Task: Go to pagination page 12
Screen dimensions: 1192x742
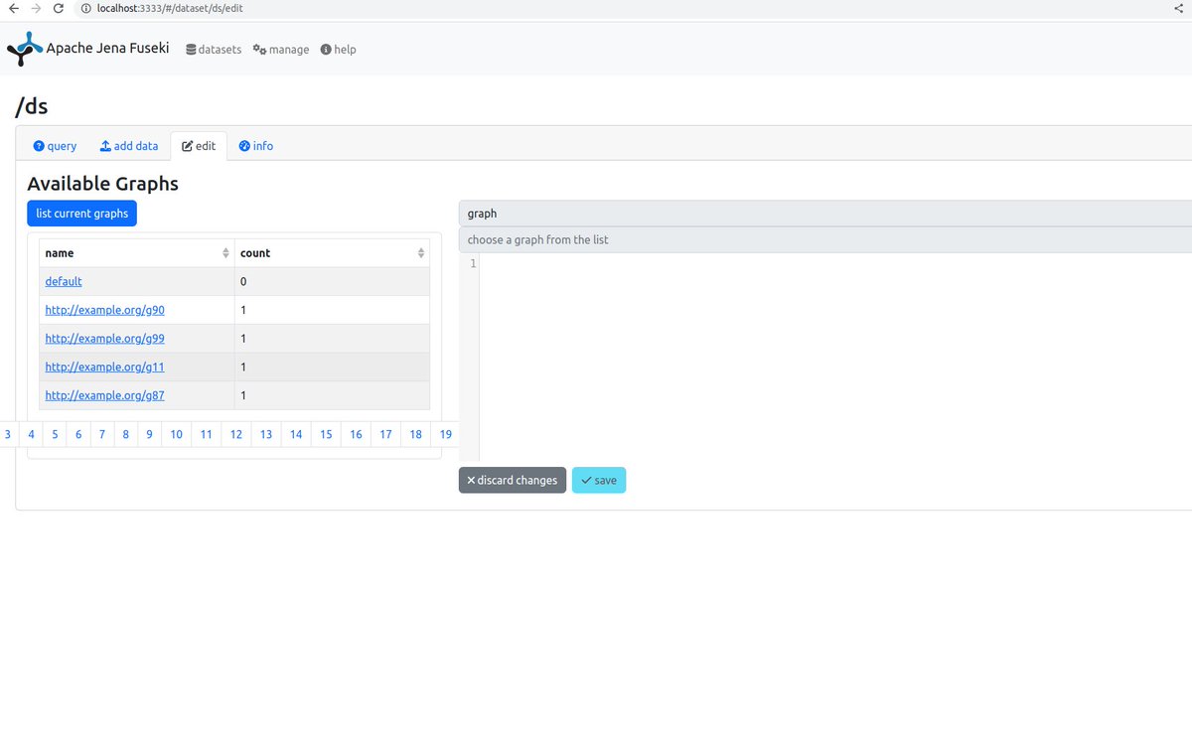Action: pos(236,434)
